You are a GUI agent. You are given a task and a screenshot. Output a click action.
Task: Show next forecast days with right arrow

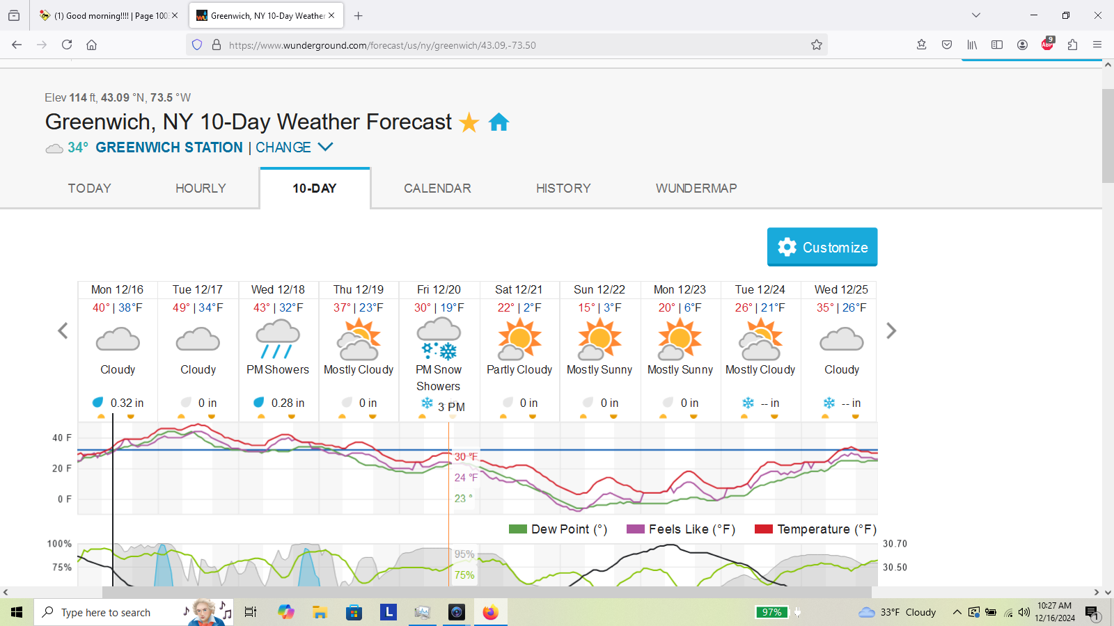click(891, 331)
